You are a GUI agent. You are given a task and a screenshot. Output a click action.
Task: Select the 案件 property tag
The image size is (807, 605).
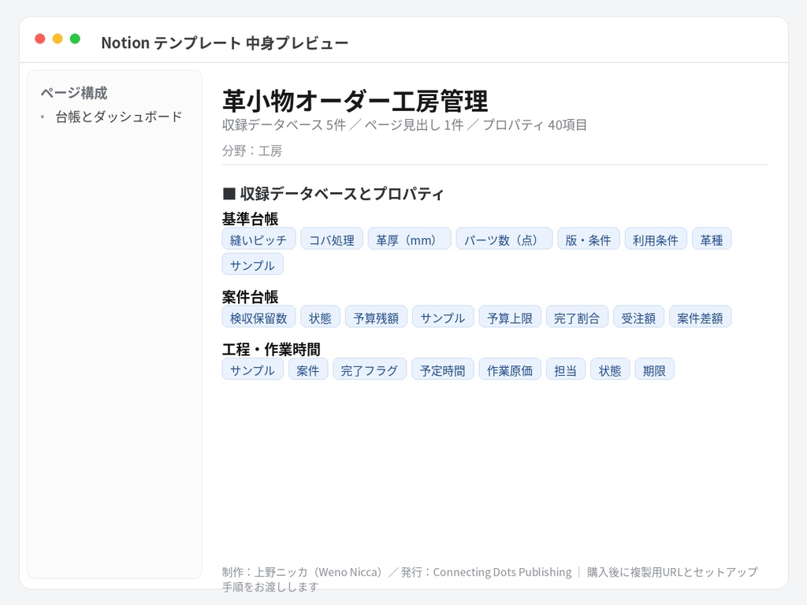[308, 369]
